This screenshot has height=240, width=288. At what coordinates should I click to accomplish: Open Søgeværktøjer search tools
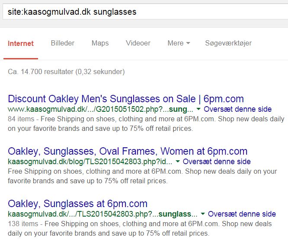pyautogui.click(x=228, y=43)
